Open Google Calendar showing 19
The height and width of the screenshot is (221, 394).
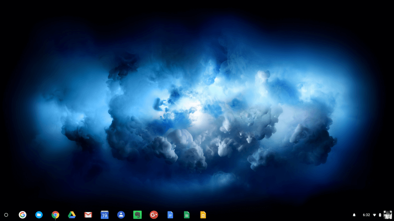pyautogui.click(x=105, y=215)
